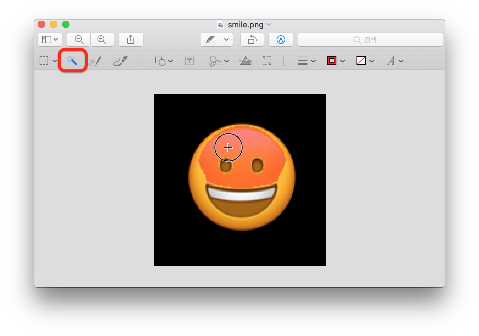Open the Signature tool menu
The image size is (479, 336).
click(218, 61)
